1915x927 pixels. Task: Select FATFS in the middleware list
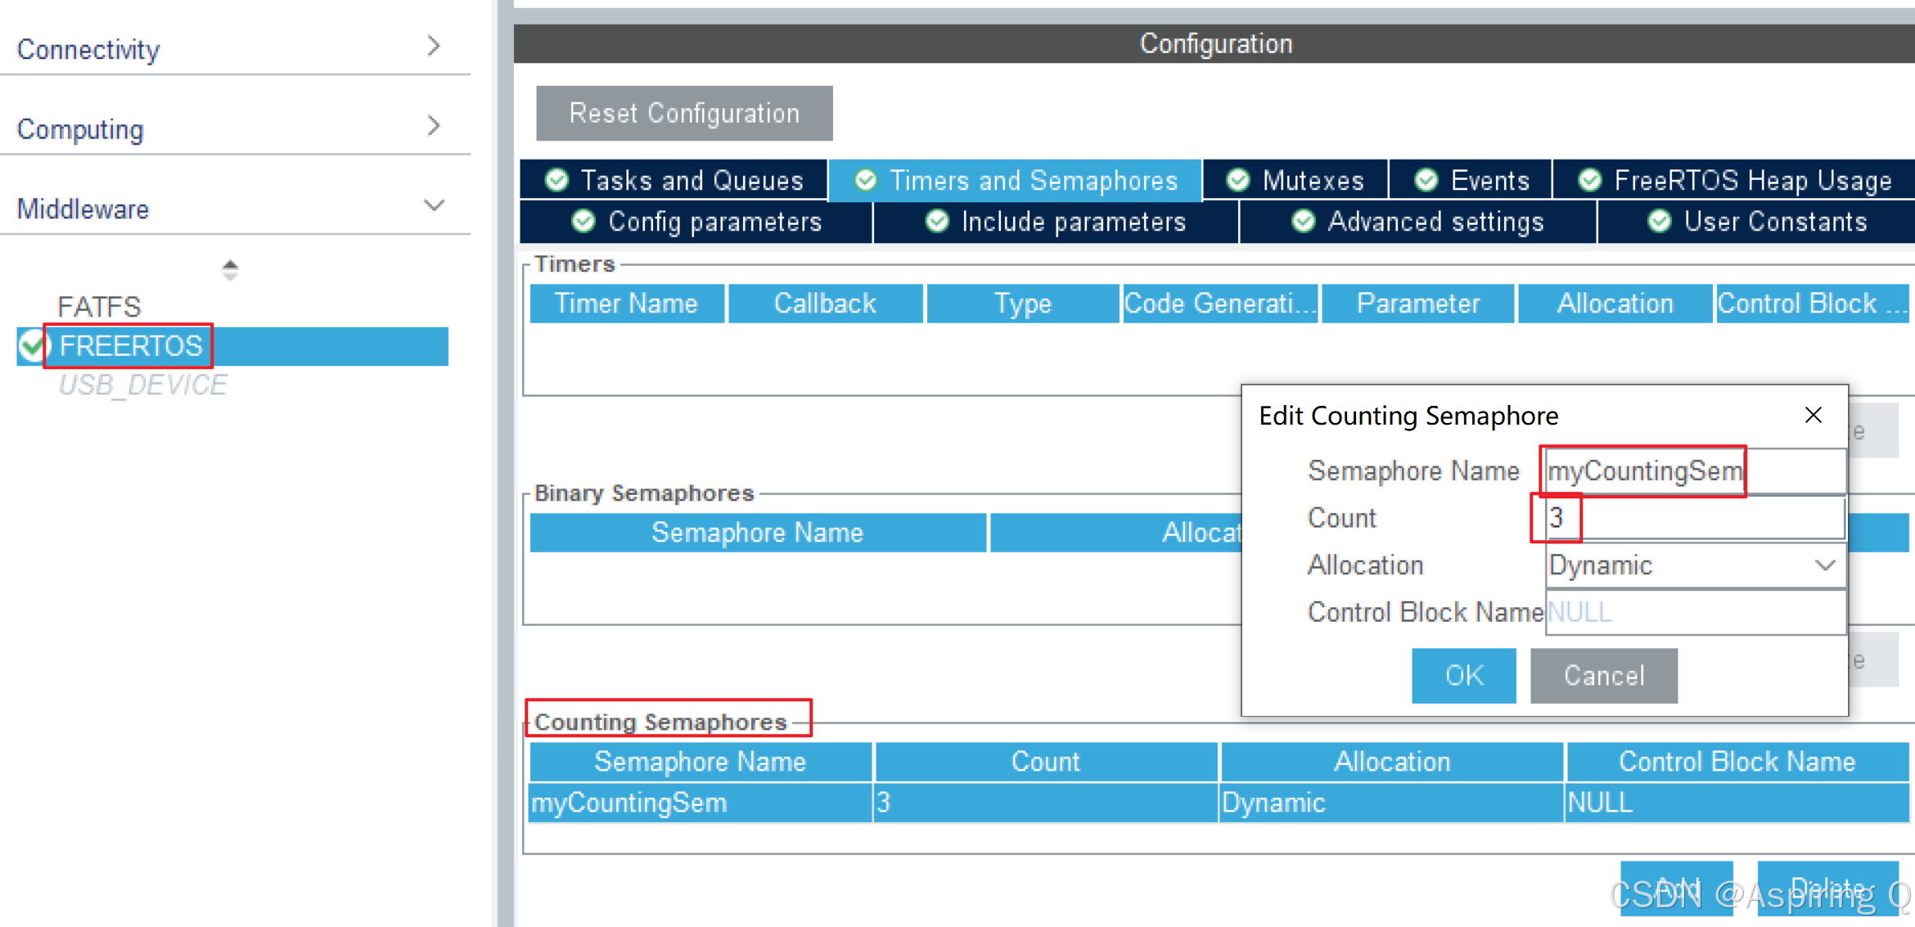pyautogui.click(x=99, y=307)
